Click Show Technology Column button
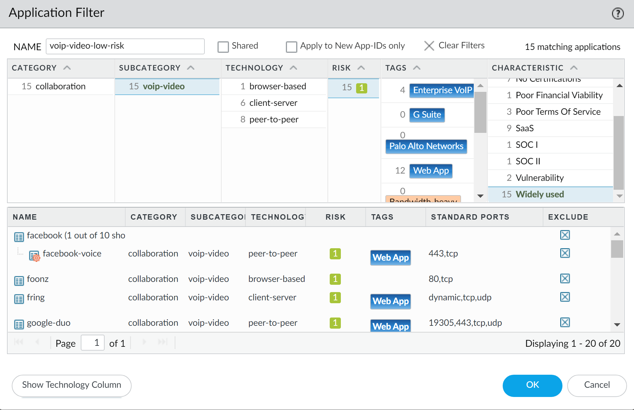Viewport: 634px width, 410px height. 72,385
